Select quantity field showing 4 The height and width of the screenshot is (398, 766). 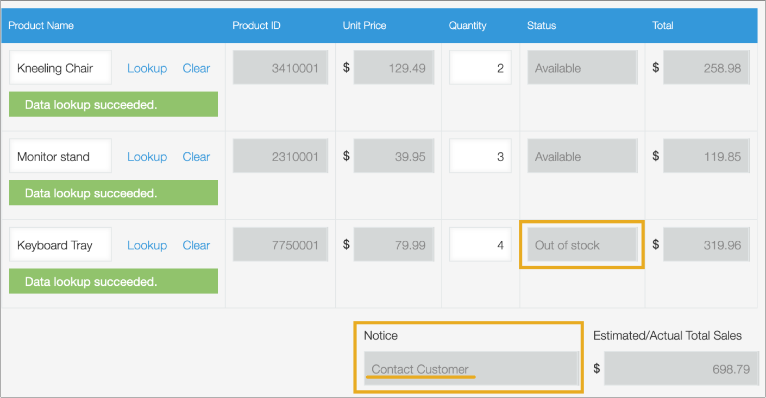[480, 245]
